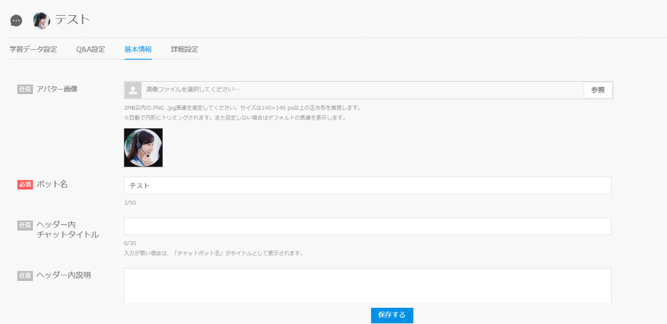The width and height of the screenshot is (667, 324).
Task: Click the ヘッダー内説明 label
Action: pyautogui.click(x=64, y=275)
